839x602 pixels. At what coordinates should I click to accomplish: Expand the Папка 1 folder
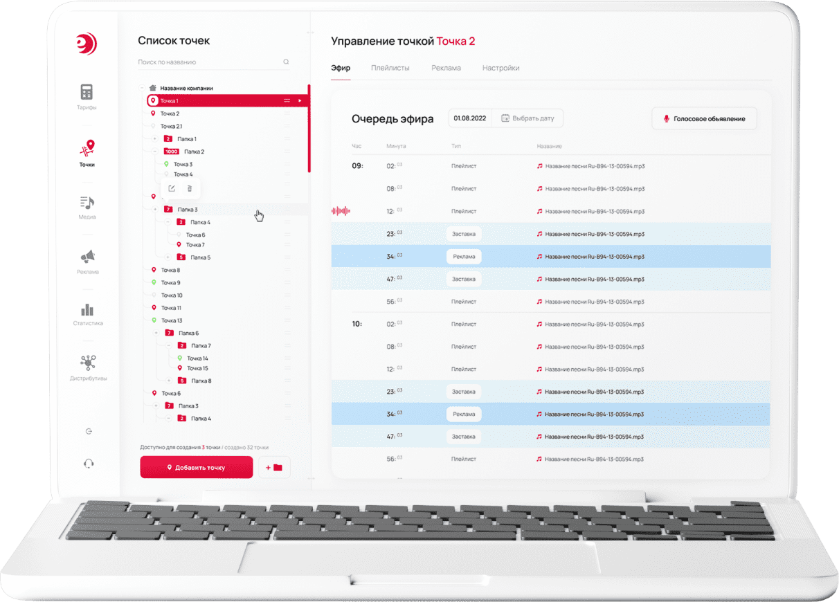click(154, 139)
